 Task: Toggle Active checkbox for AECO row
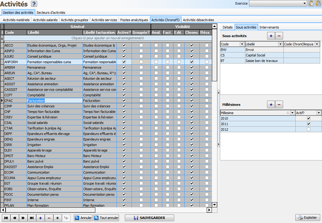point(124,45)
